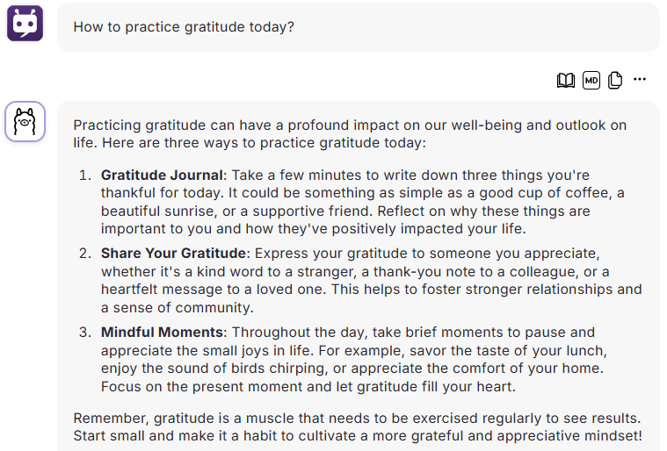Click the "Mindful Moments" bold heading

coord(162,332)
